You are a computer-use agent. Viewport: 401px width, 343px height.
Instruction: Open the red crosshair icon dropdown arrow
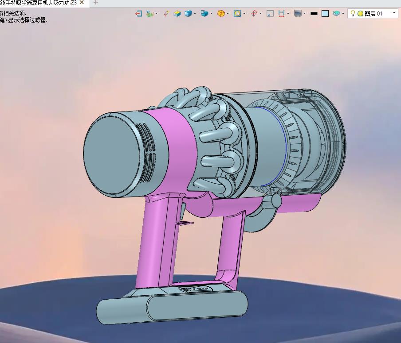(x=260, y=14)
